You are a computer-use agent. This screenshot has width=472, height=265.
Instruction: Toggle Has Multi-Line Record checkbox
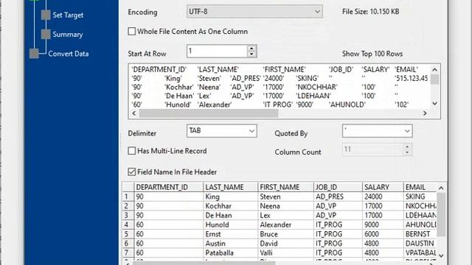(132, 150)
